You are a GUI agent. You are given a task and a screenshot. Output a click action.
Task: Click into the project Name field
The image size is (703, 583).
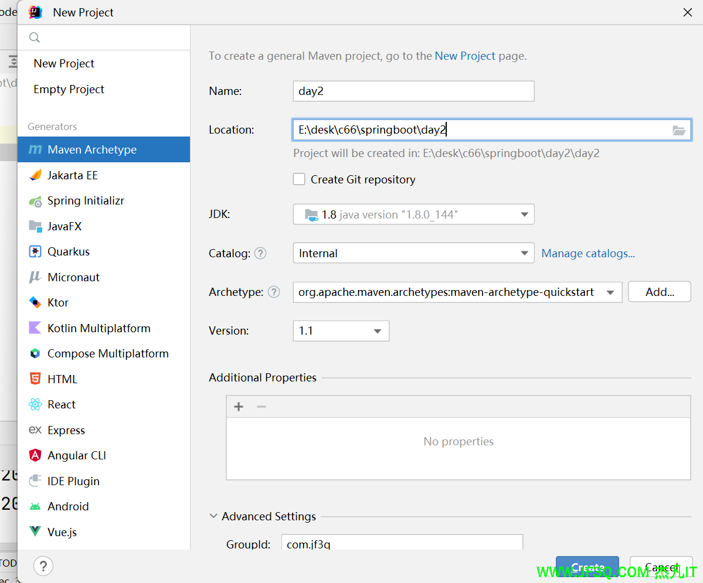coord(413,91)
